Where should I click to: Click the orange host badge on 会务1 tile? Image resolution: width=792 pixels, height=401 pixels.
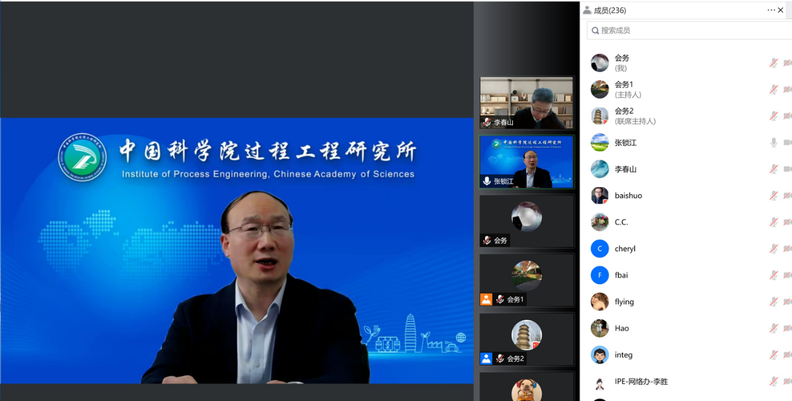[486, 299]
